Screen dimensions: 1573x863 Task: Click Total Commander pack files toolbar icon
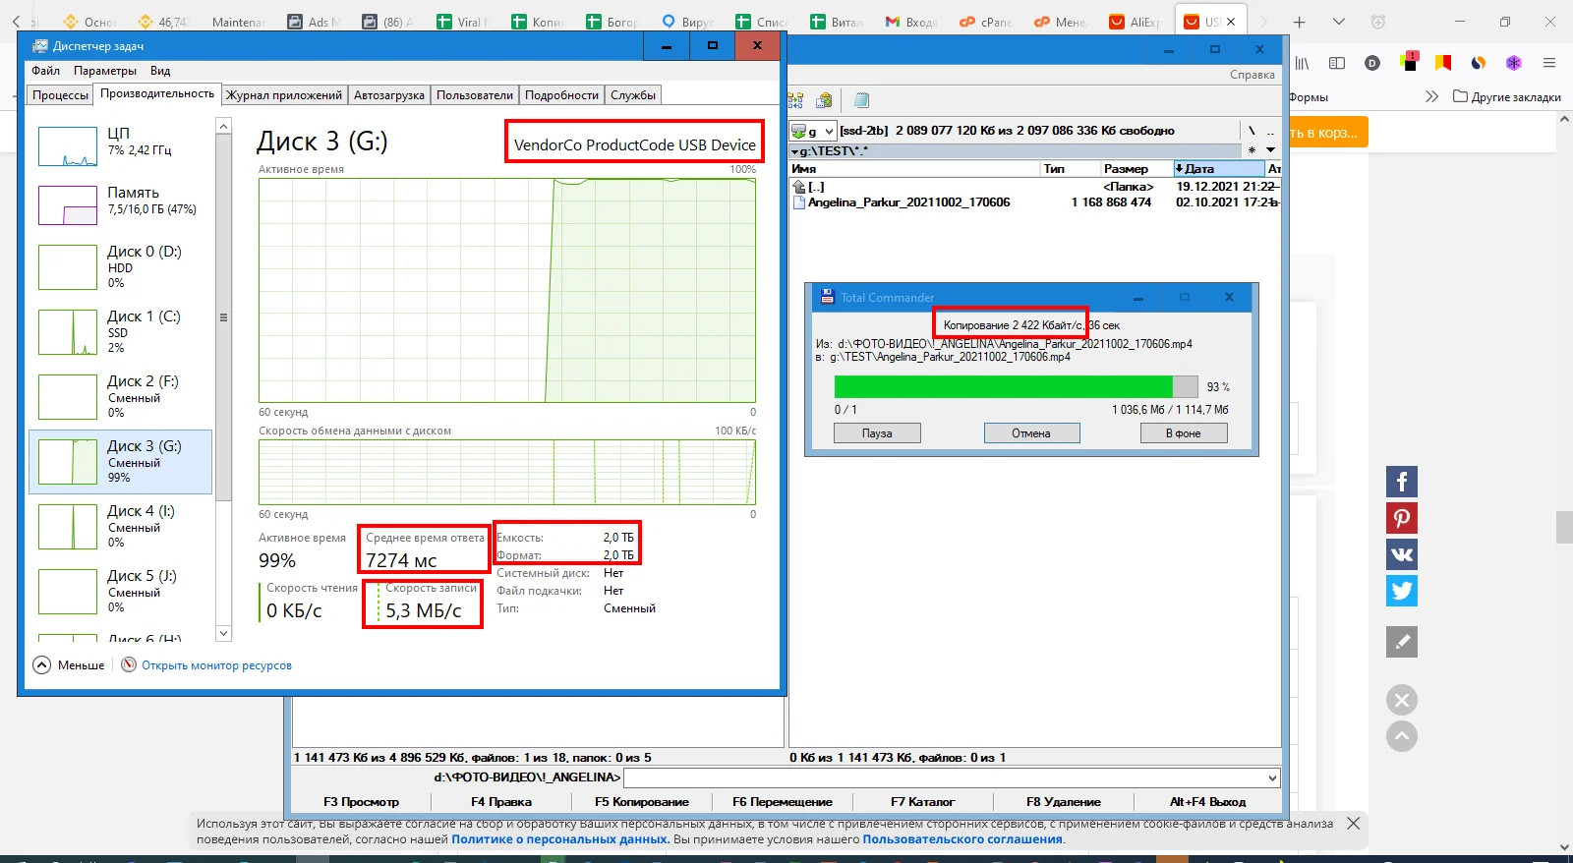pyautogui.click(x=825, y=100)
